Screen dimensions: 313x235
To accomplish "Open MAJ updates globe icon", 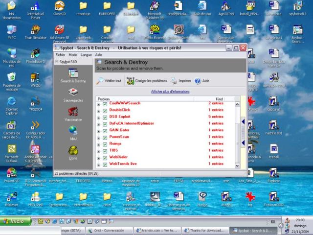I will coord(73,130).
